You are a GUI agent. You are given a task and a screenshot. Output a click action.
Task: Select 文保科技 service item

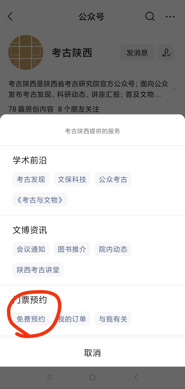72,179
